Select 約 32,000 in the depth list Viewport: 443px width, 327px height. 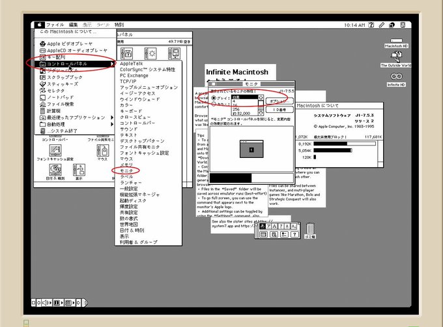(245, 114)
